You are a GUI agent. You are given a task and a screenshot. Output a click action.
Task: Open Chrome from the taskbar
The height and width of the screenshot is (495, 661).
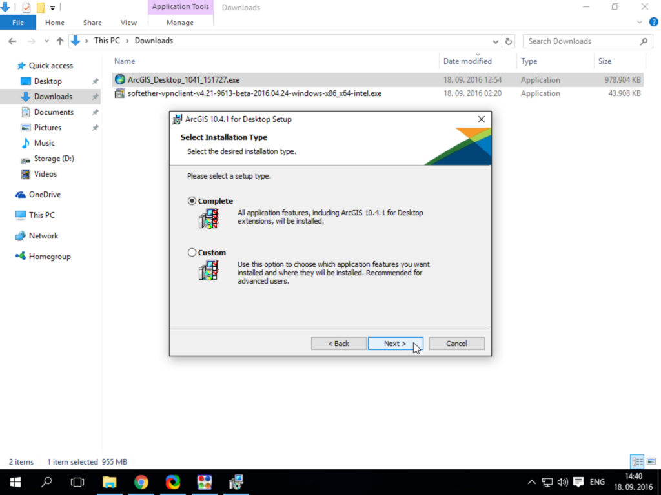point(141,482)
